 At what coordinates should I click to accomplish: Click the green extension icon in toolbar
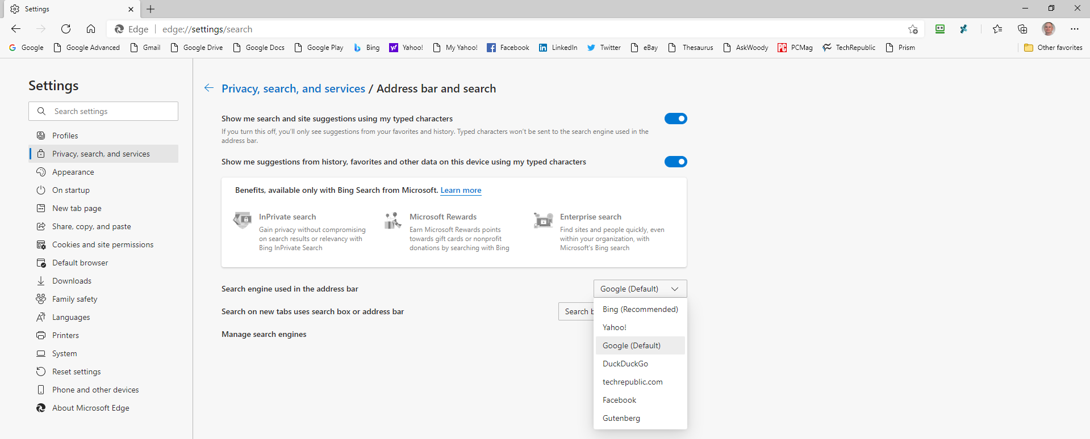pyautogui.click(x=940, y=29)
